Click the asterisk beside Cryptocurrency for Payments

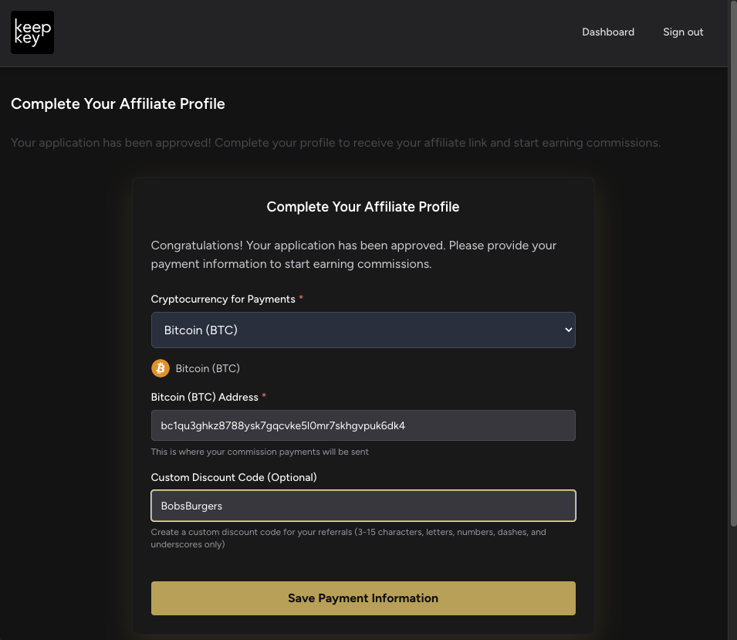(x=300, y=296)
